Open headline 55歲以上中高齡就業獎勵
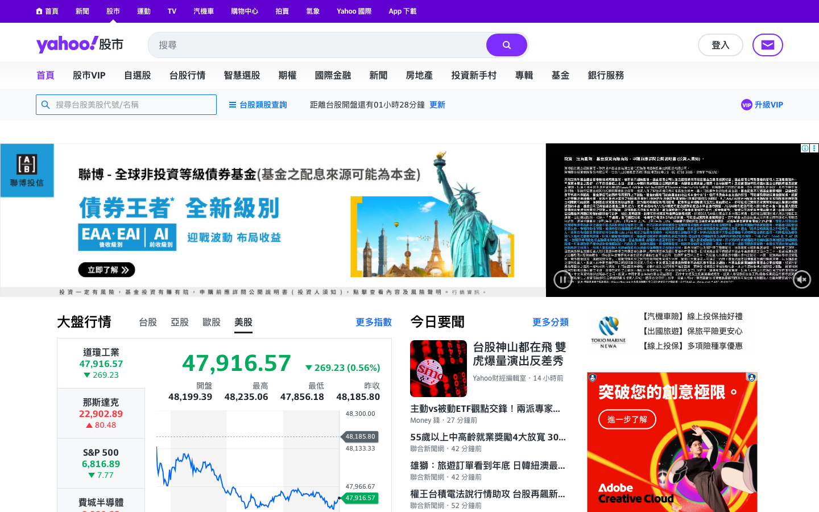This screenshot has height=512, width=819. (488, 437)
